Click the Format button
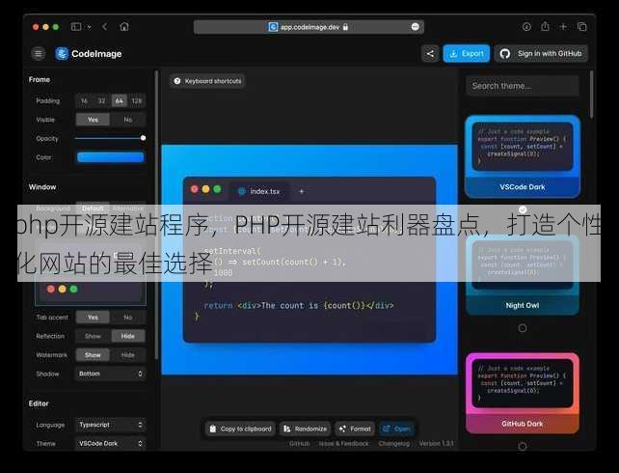 point(355,429)
